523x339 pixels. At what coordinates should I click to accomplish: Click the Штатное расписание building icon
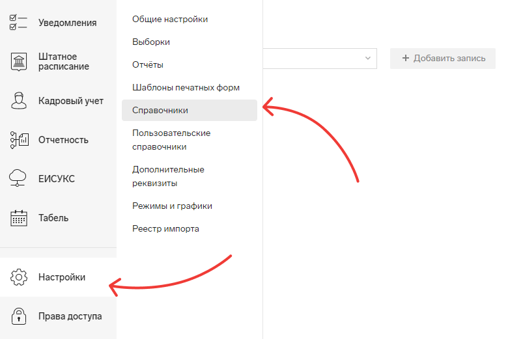19,62
